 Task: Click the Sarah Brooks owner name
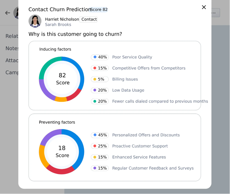coord(58,25)
